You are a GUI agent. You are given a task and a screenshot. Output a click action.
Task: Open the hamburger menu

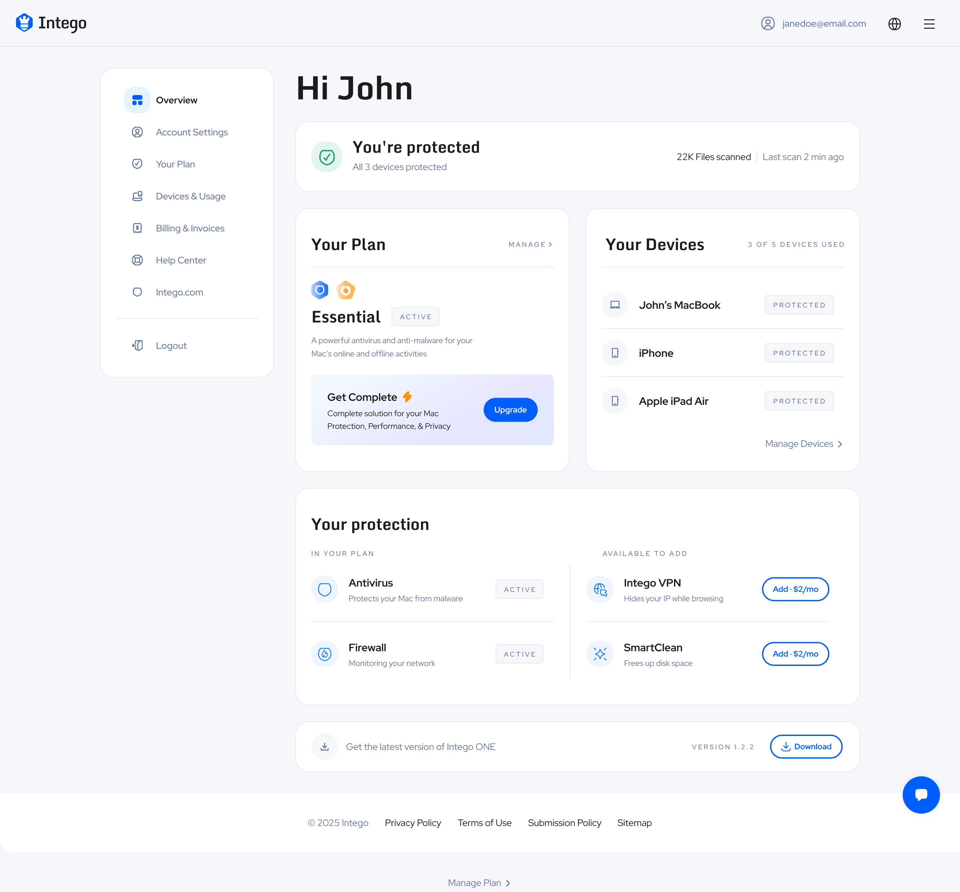[929, 24]
